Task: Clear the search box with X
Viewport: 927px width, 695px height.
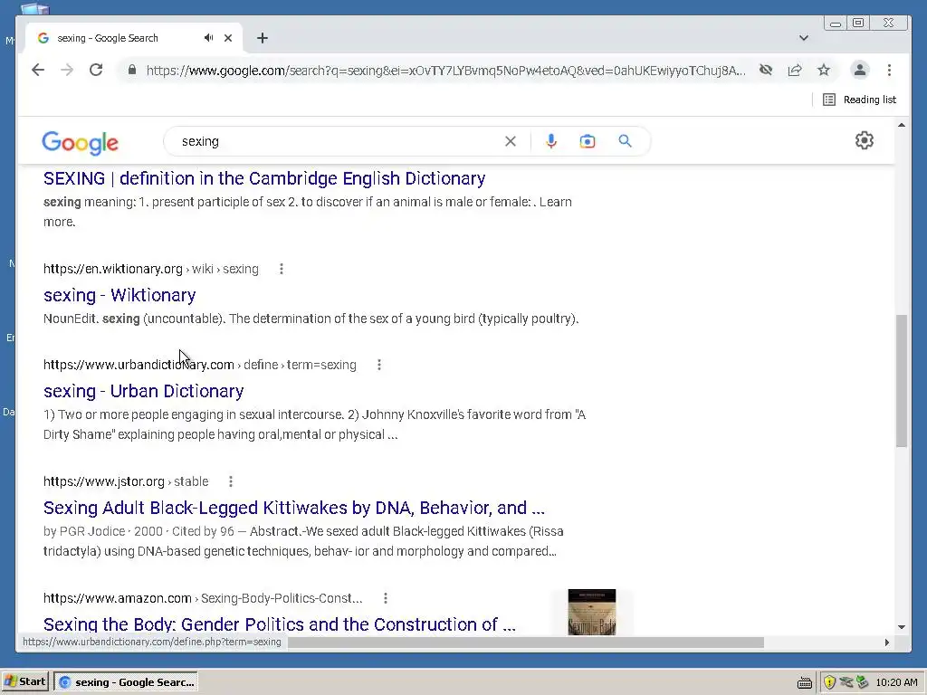Action: [511, 141]
